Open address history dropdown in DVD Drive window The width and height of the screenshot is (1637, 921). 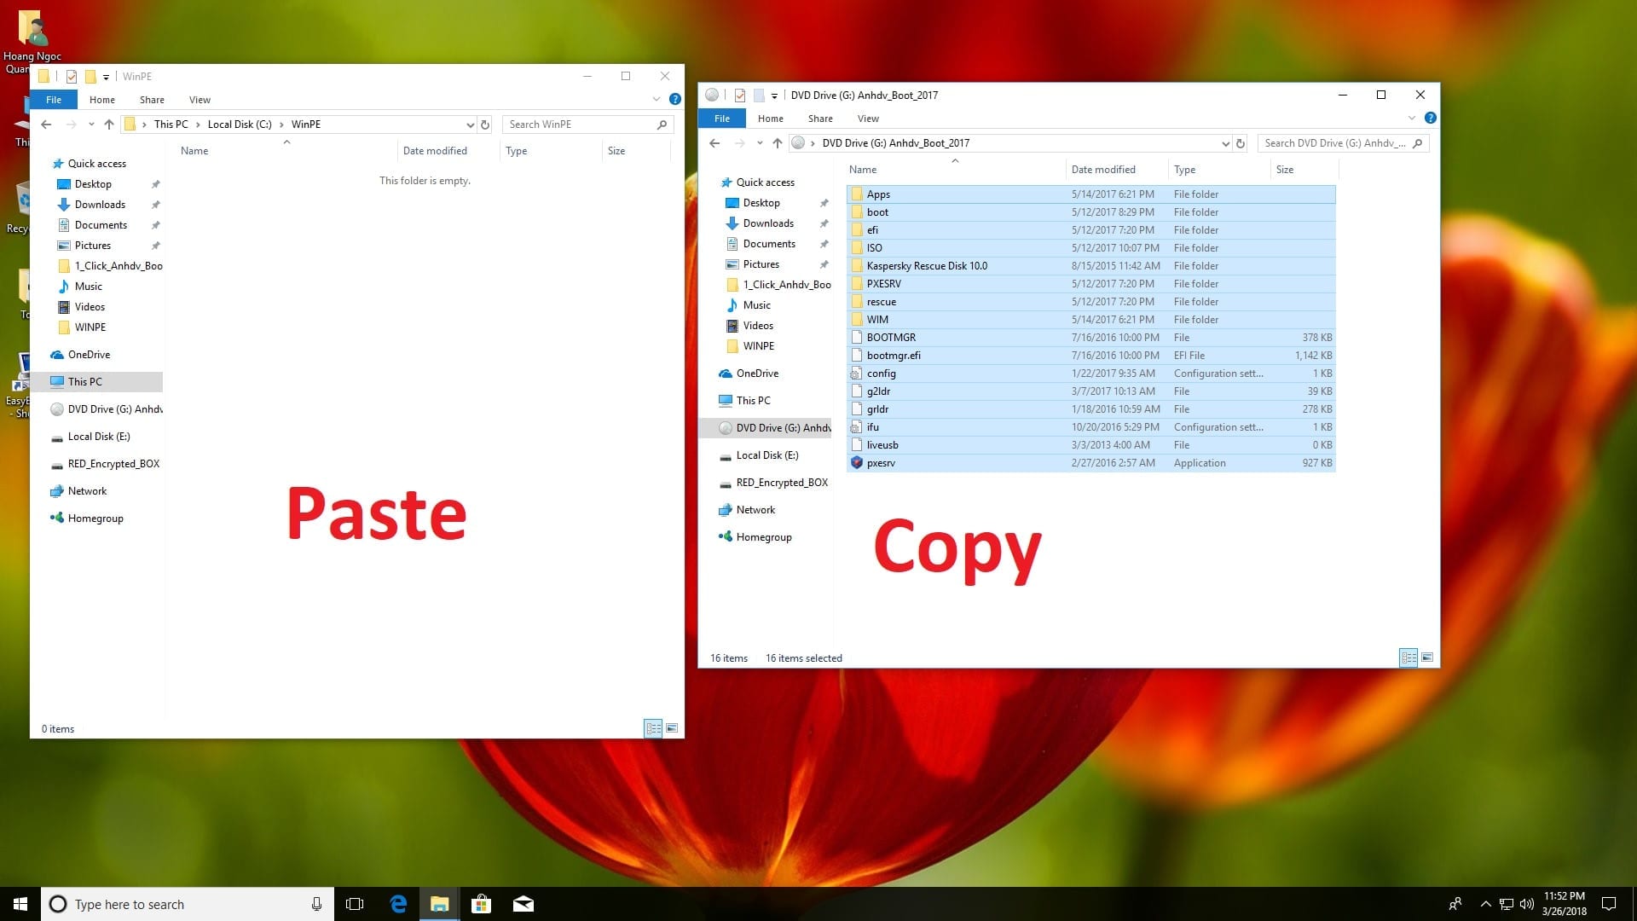point(1225,143)
